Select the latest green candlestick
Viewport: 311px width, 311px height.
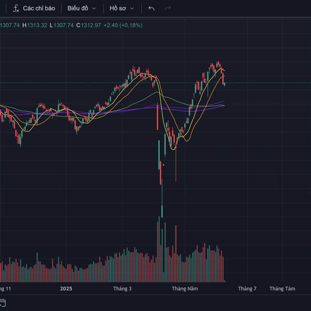[x=224, y=84]
